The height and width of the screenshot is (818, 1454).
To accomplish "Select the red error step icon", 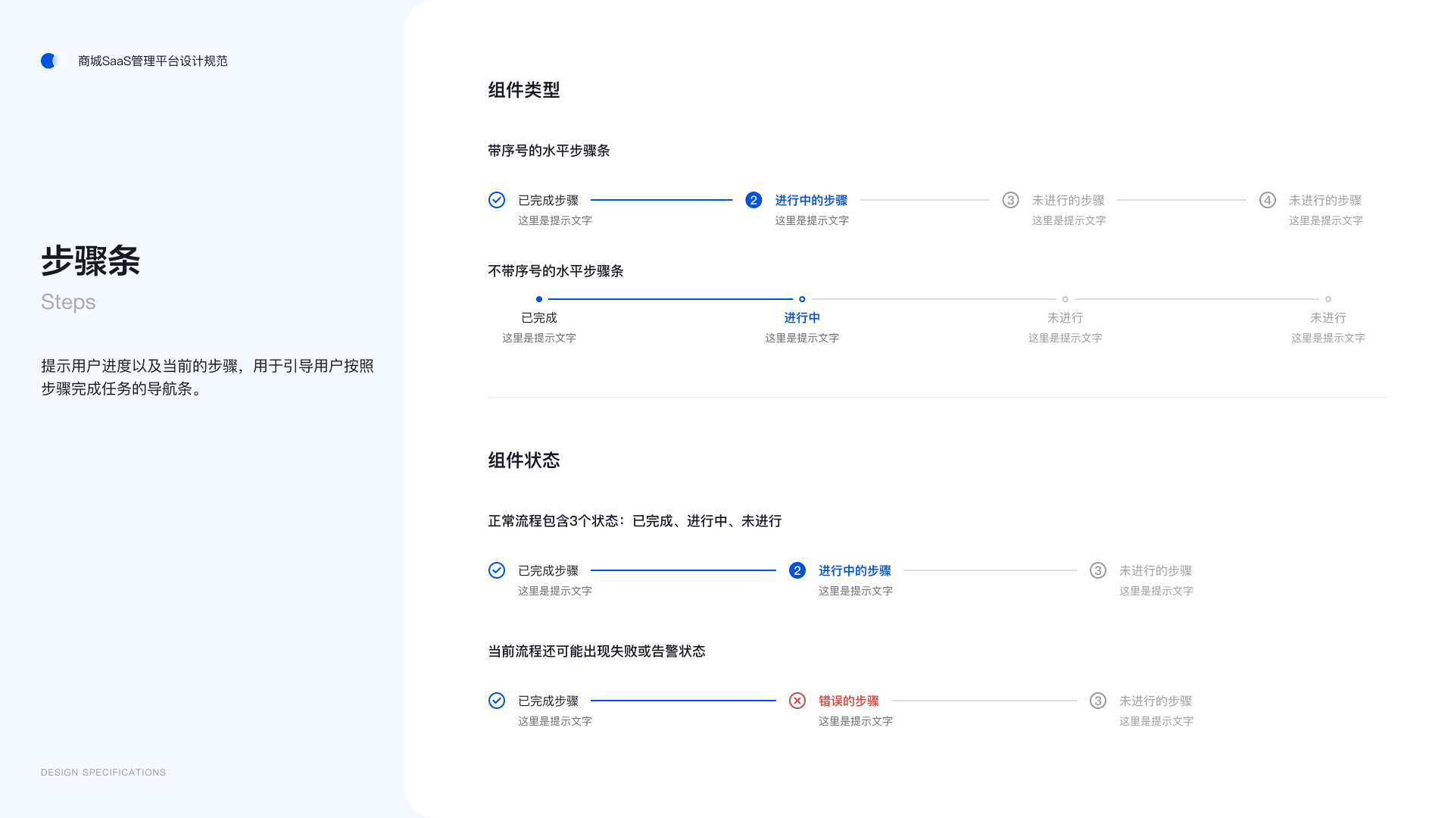I will pyautogui.click(x=797, y=701).
